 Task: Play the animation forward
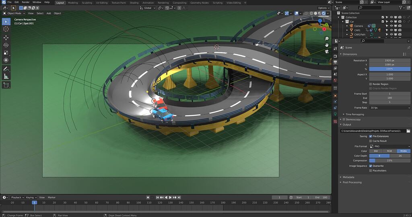(170, 197)
